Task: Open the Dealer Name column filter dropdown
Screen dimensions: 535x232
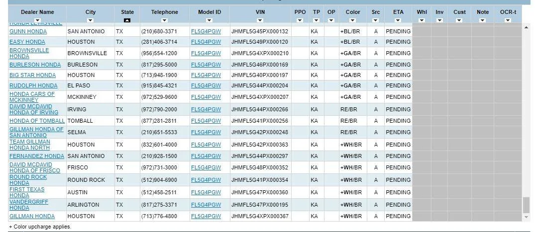Action: click(x=37, y=20)
